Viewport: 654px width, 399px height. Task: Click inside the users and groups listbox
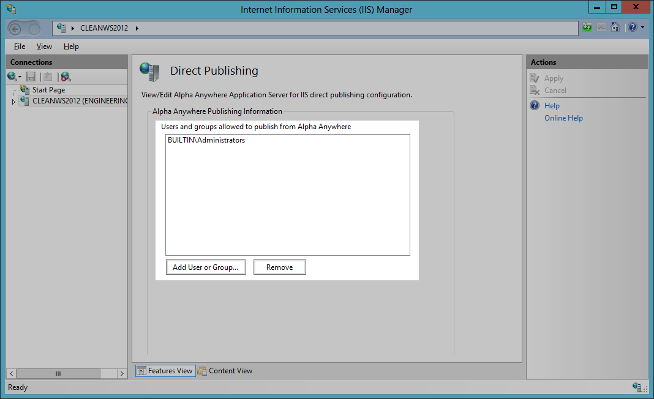288,195
